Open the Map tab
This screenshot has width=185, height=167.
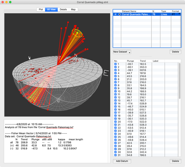[x=73, y=10]
